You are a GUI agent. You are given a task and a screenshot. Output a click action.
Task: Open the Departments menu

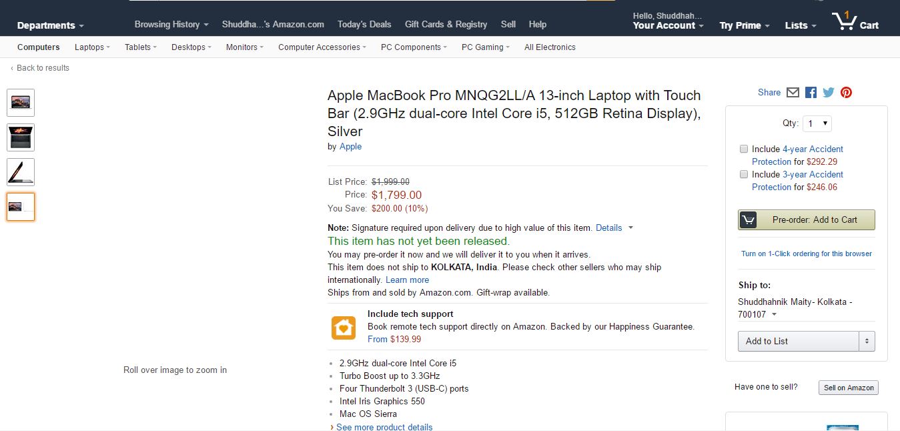(x=51, y=25)
